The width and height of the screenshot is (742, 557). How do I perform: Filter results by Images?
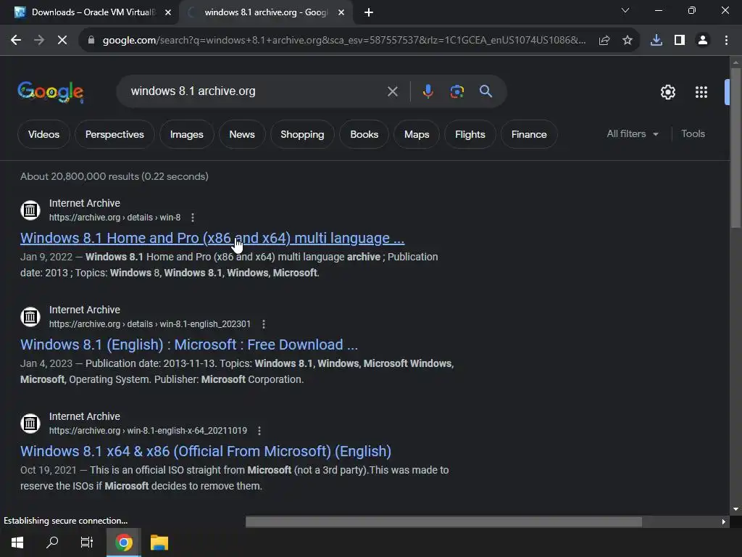tap(186, 134)
